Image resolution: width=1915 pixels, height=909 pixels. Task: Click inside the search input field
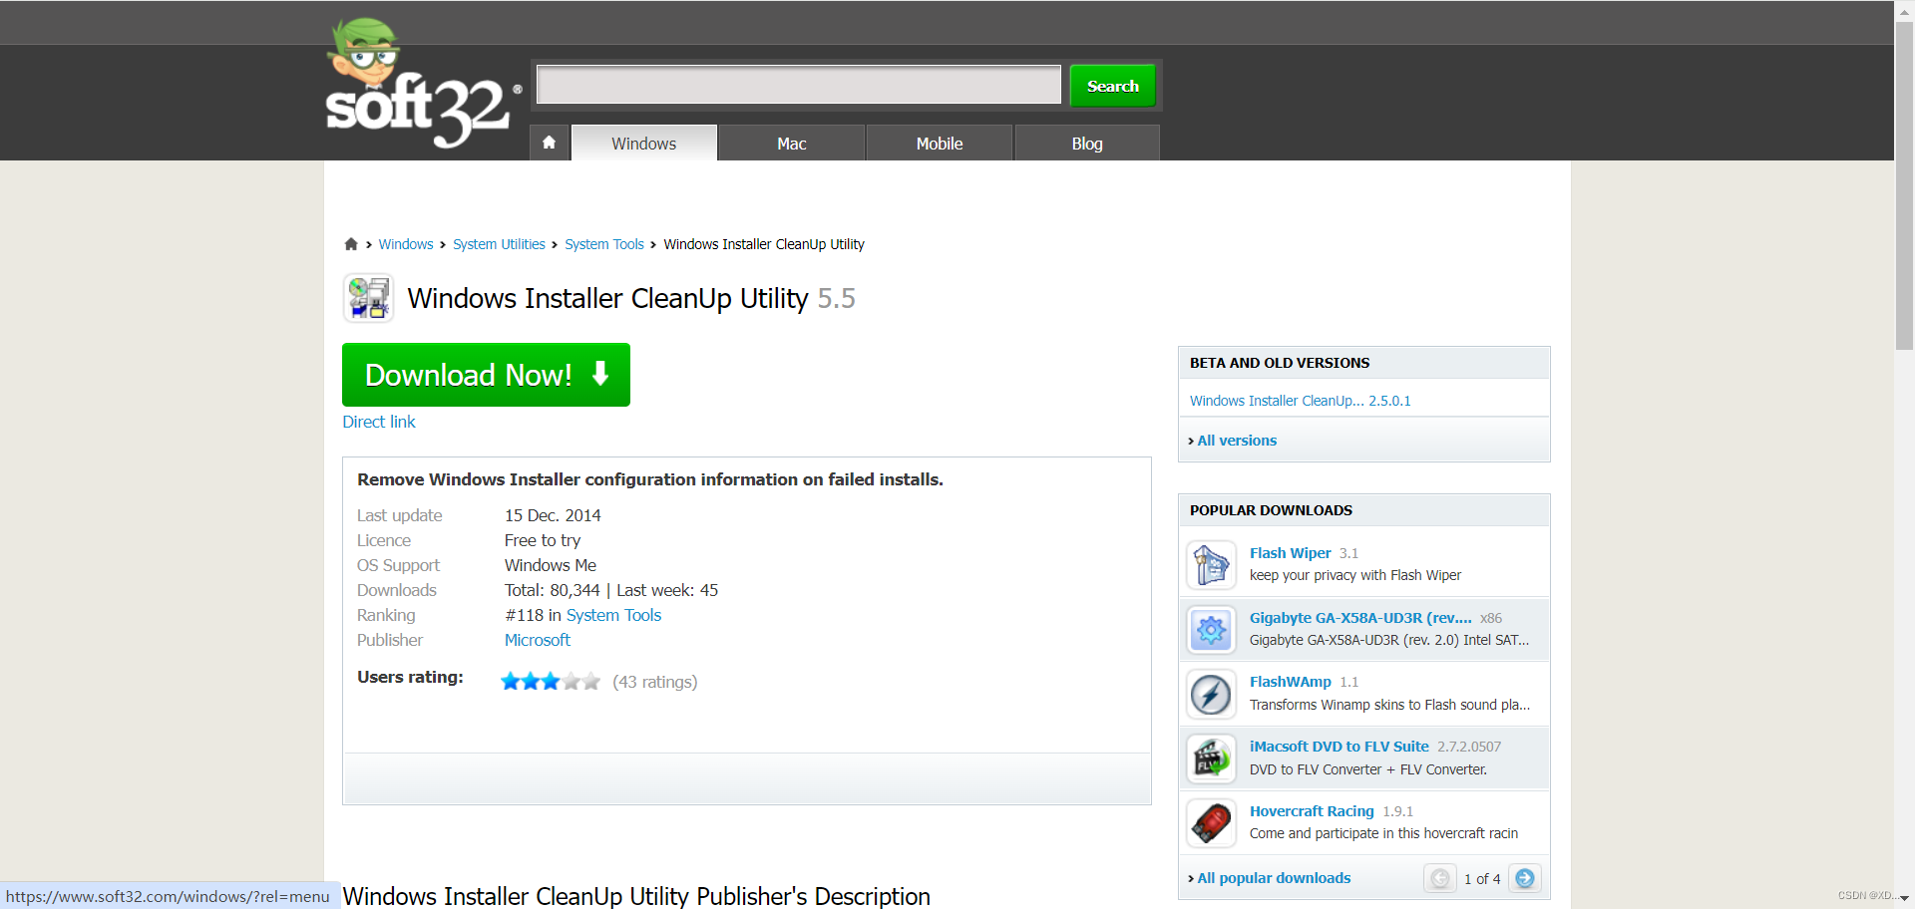point(797,85)
